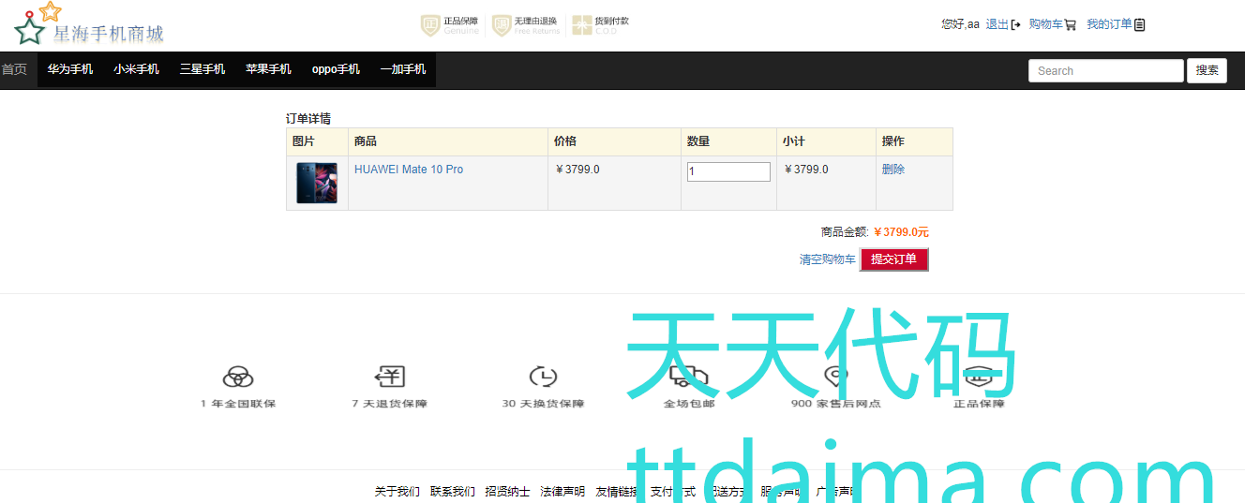Click the 7天退货保障 refund icon
The width and height of the screenshot is (1245, 503).
click(389, 377)
